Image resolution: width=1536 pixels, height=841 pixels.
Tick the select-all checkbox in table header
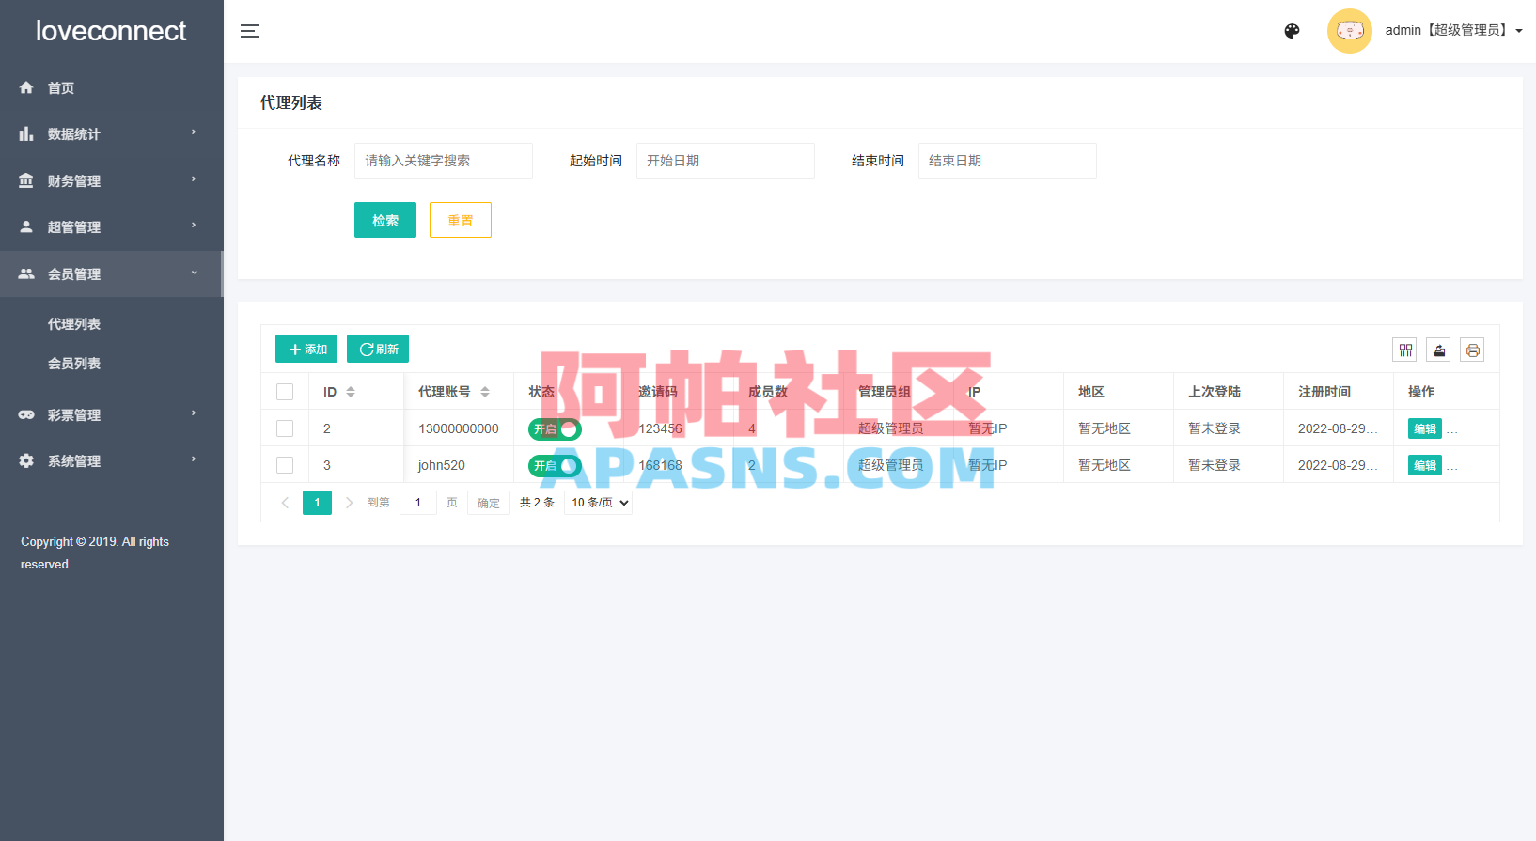point(285,392)
